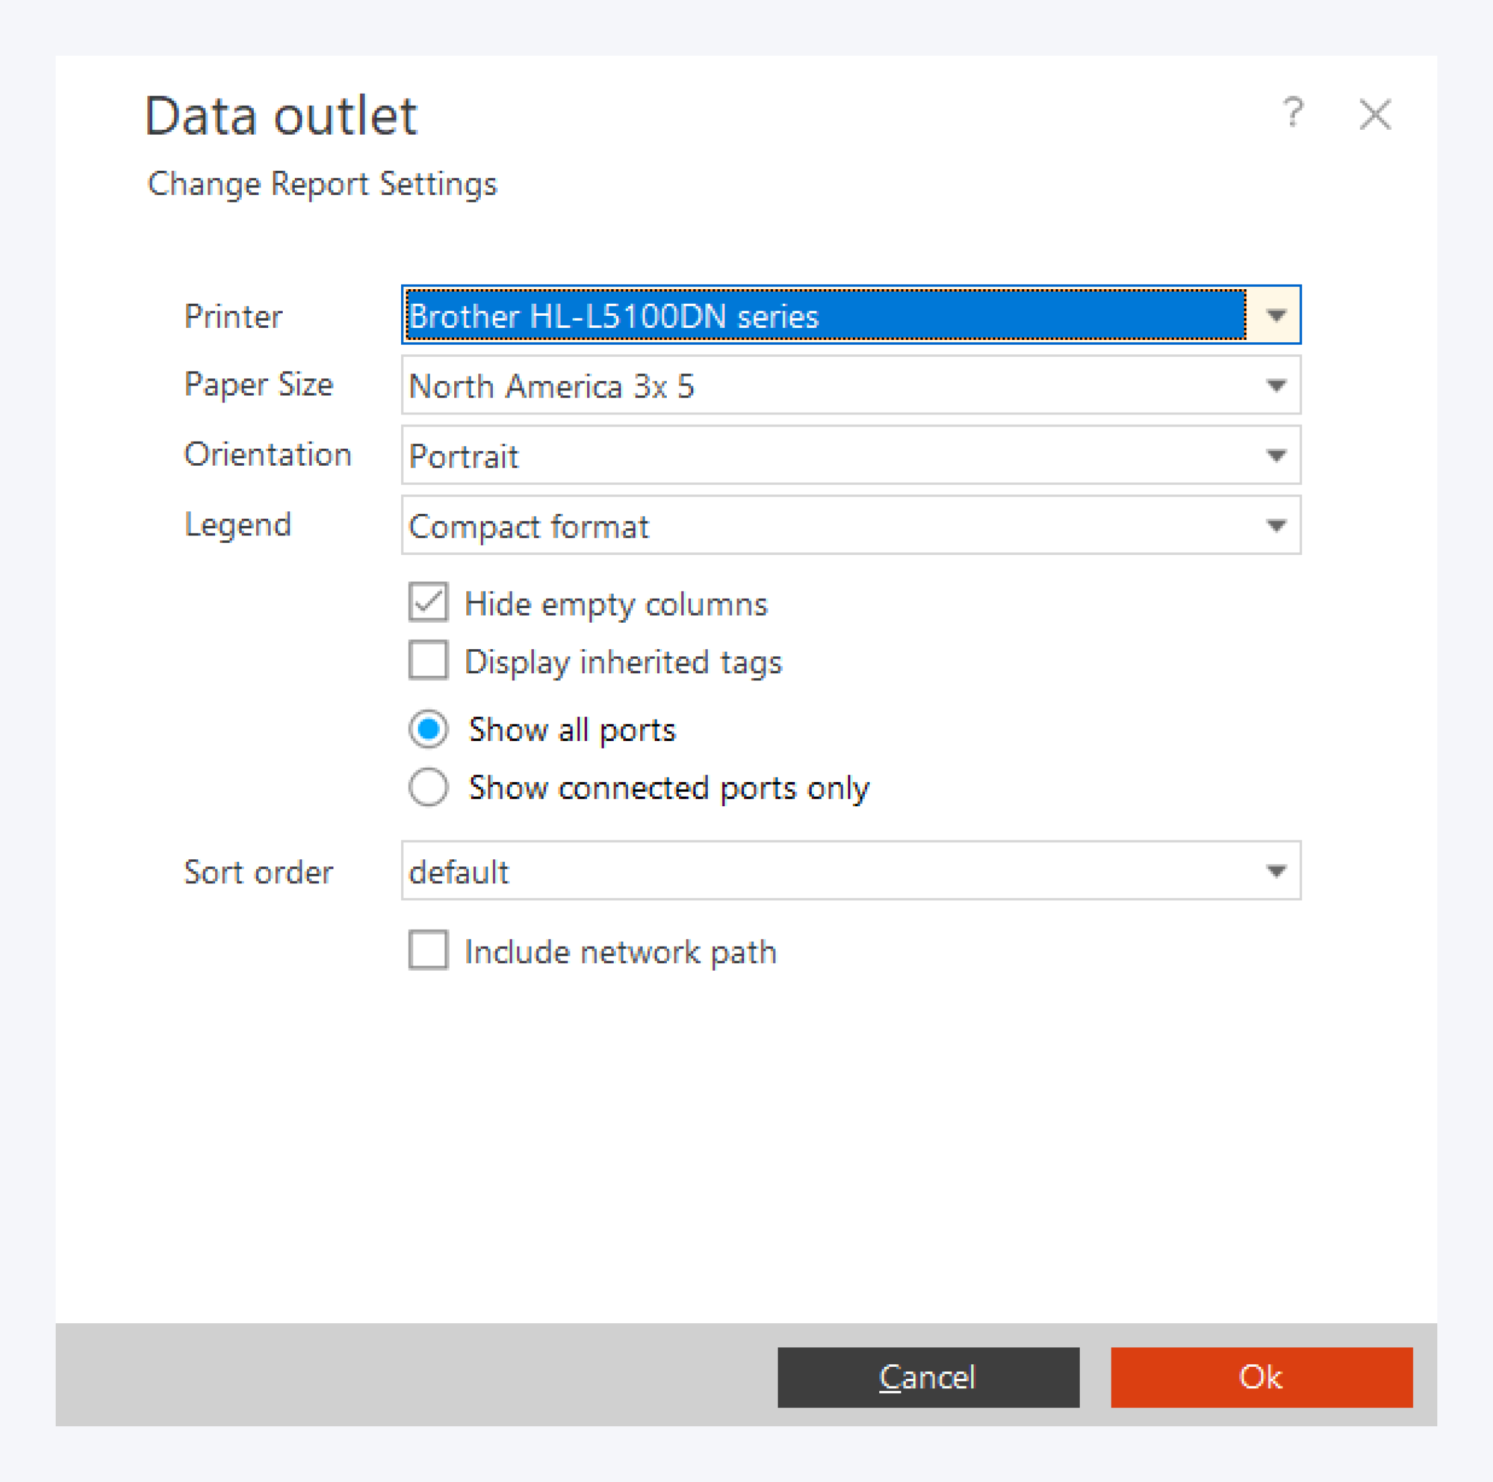Viewport: 1493px width, 1482px height.
Task: Click the help question mark icon
Action: coord(1293,113)
